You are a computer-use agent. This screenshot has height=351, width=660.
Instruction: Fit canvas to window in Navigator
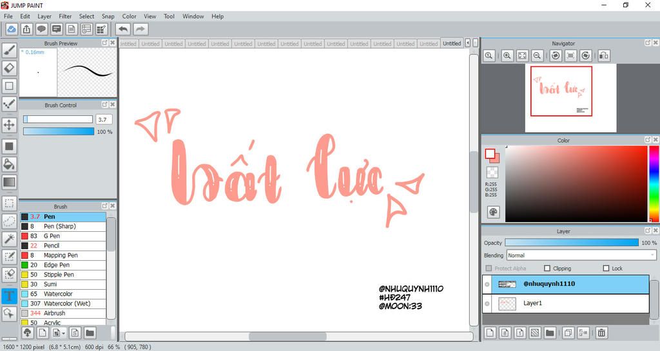coord(522,55)
